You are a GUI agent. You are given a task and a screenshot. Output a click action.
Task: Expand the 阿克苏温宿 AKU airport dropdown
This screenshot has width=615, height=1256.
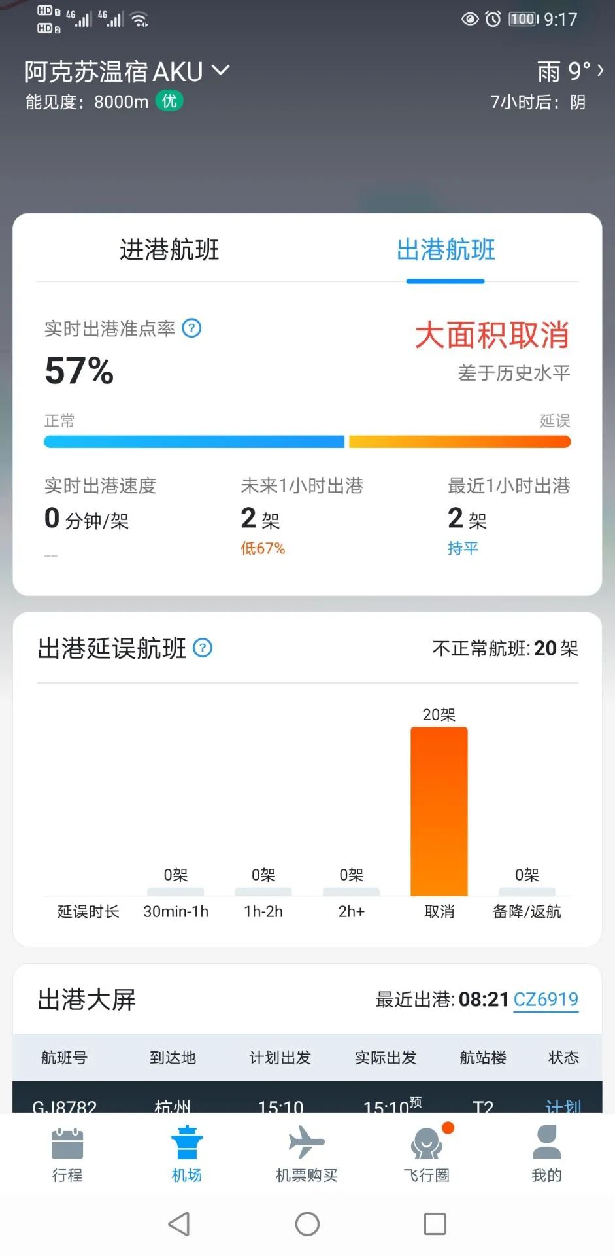pyautogui.click(x=222, y=71)
